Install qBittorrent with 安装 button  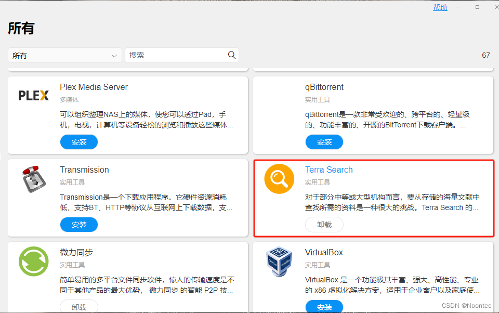click(324, 142)
